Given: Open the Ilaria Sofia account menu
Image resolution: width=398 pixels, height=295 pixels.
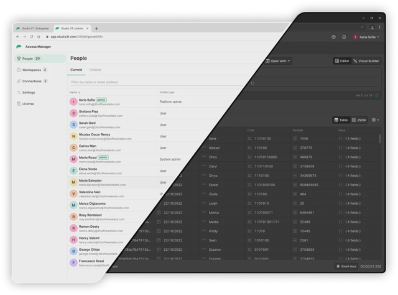Looking at the screenshot, I should [366, 37].
